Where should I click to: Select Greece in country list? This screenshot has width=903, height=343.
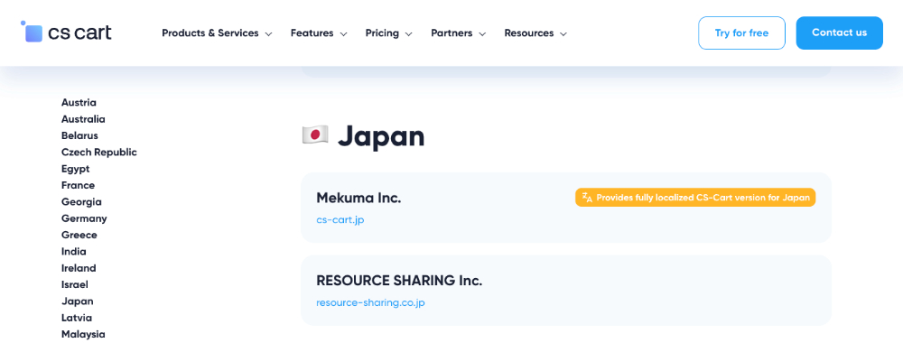[79, 235]
